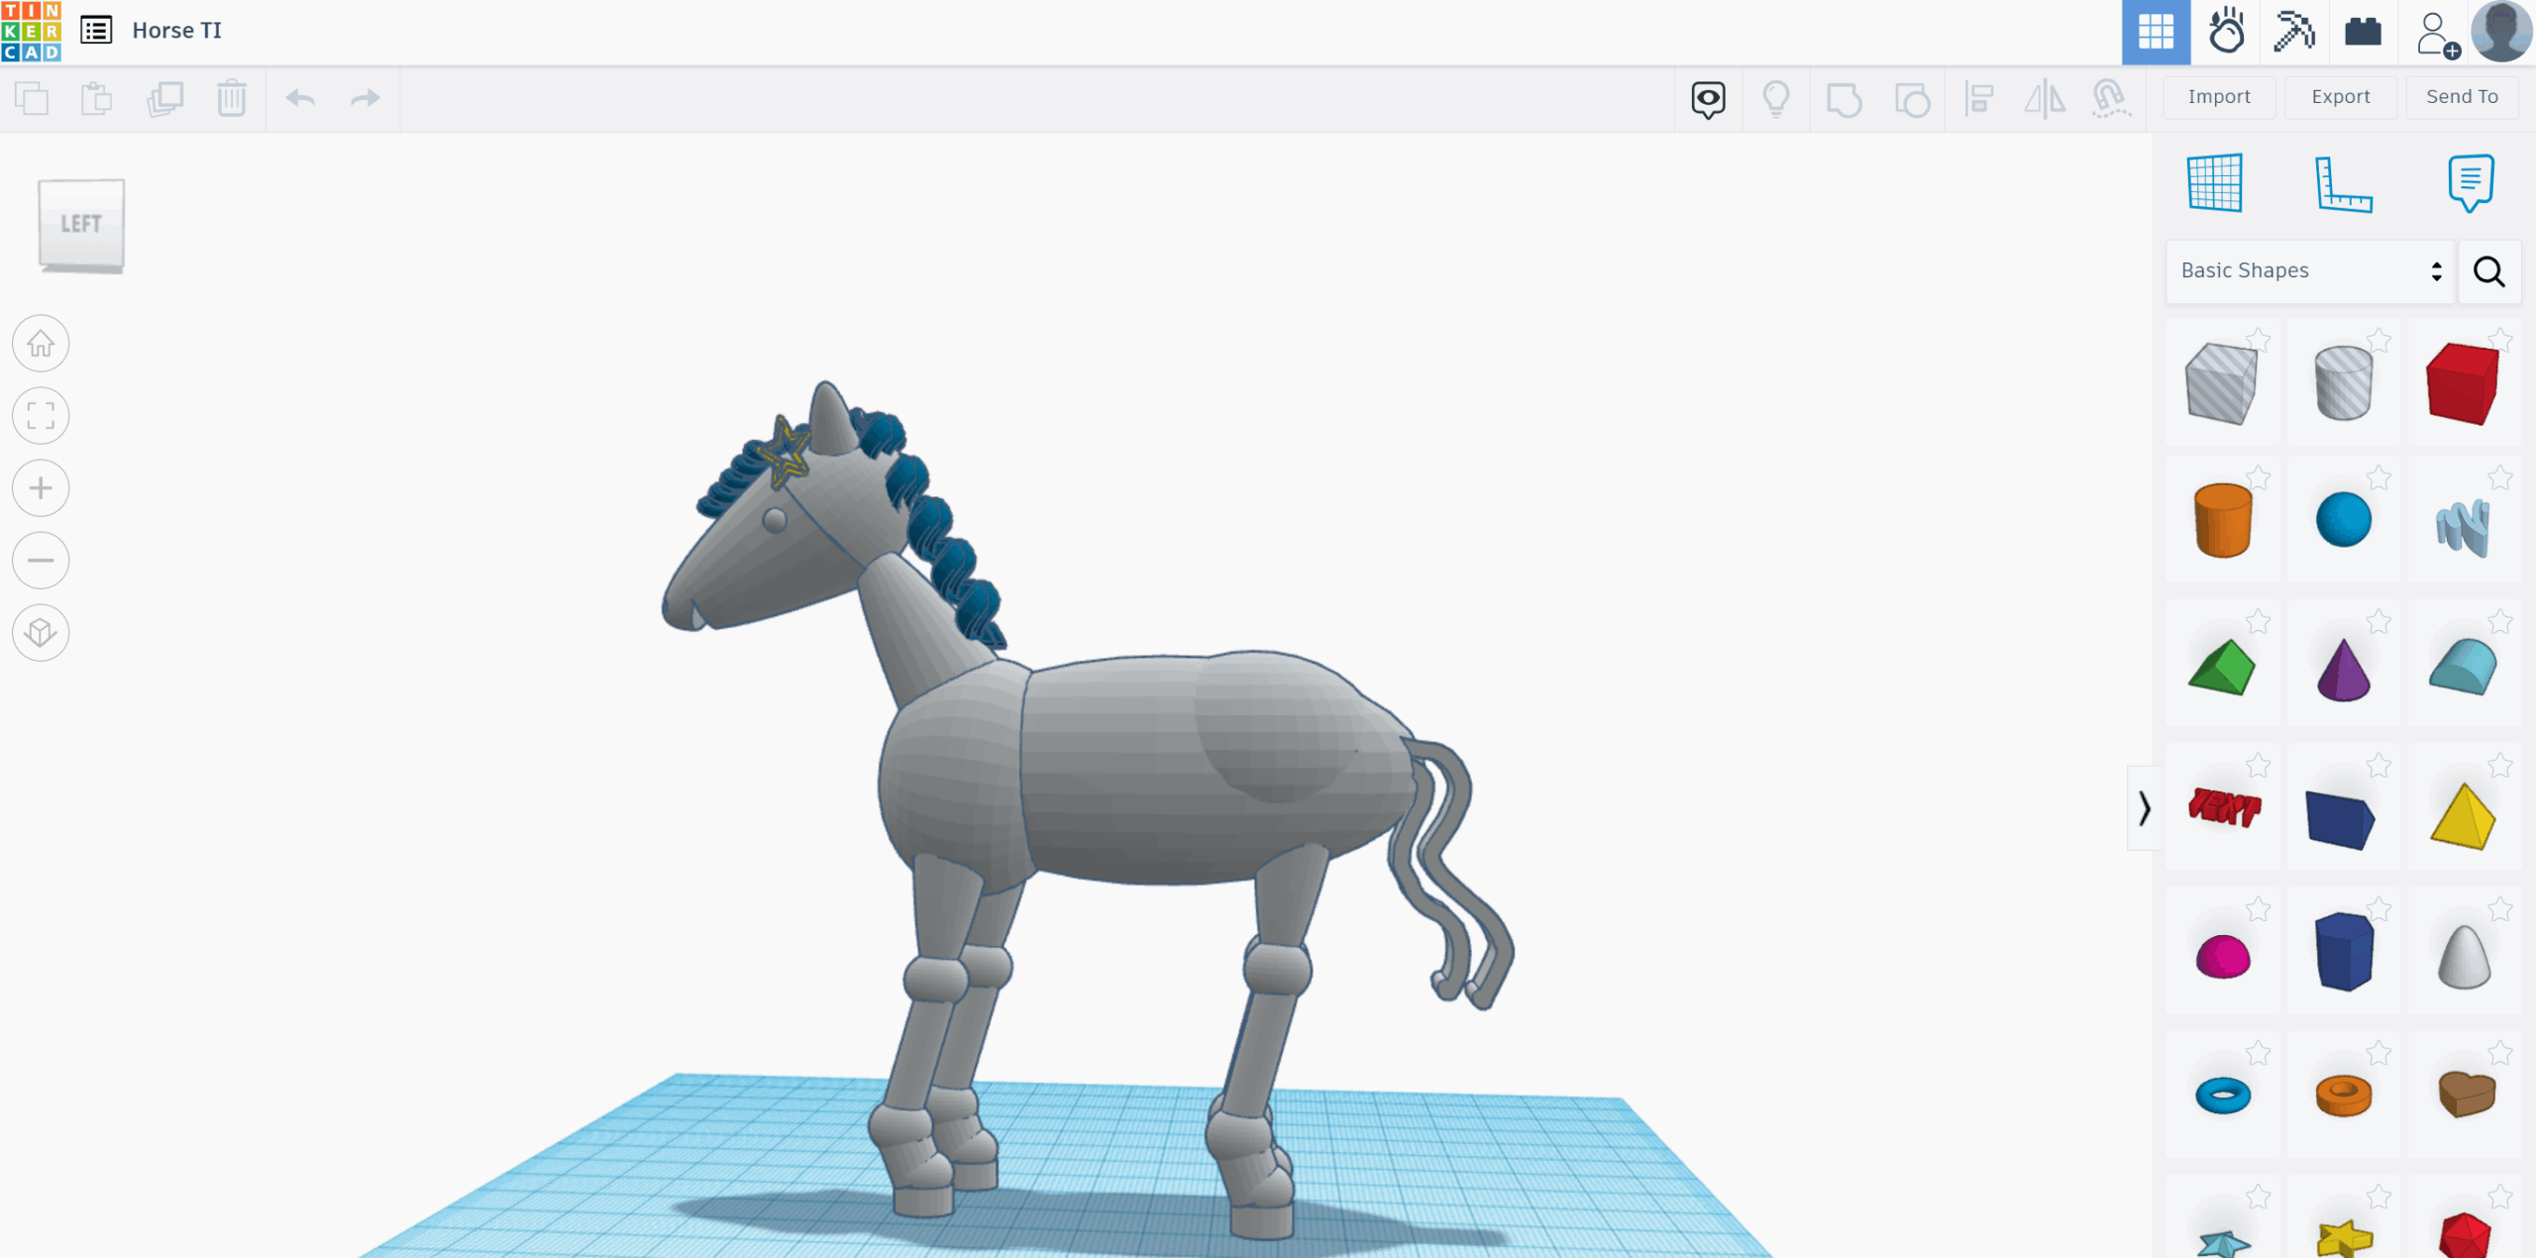Image resolution: width=2536 pixels, height=1258 pixels.
Task: Open the Workplane tool
Action: [x=2214, y=183]
